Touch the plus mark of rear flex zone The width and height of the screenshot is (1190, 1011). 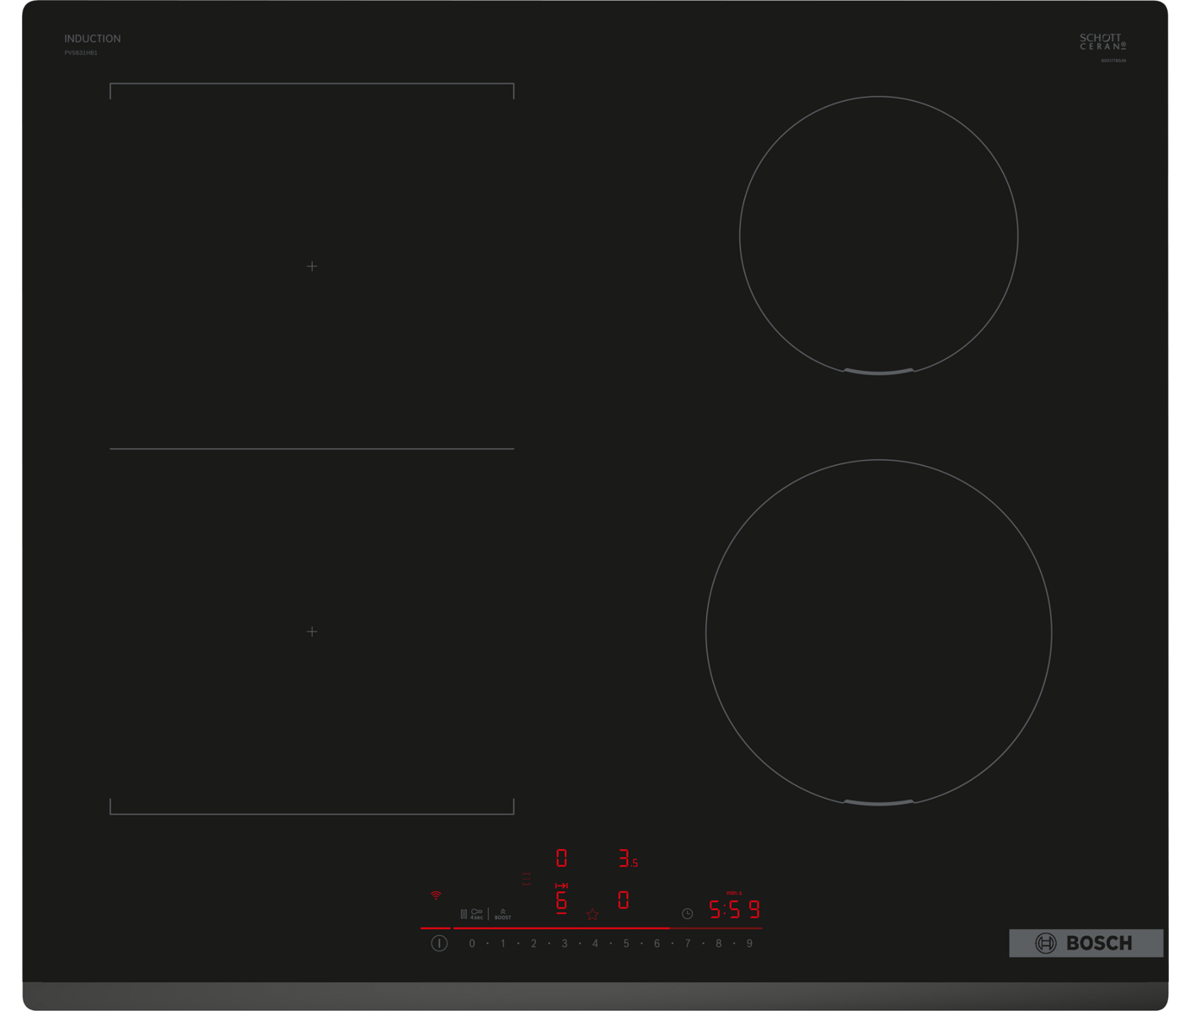[312, 266]
